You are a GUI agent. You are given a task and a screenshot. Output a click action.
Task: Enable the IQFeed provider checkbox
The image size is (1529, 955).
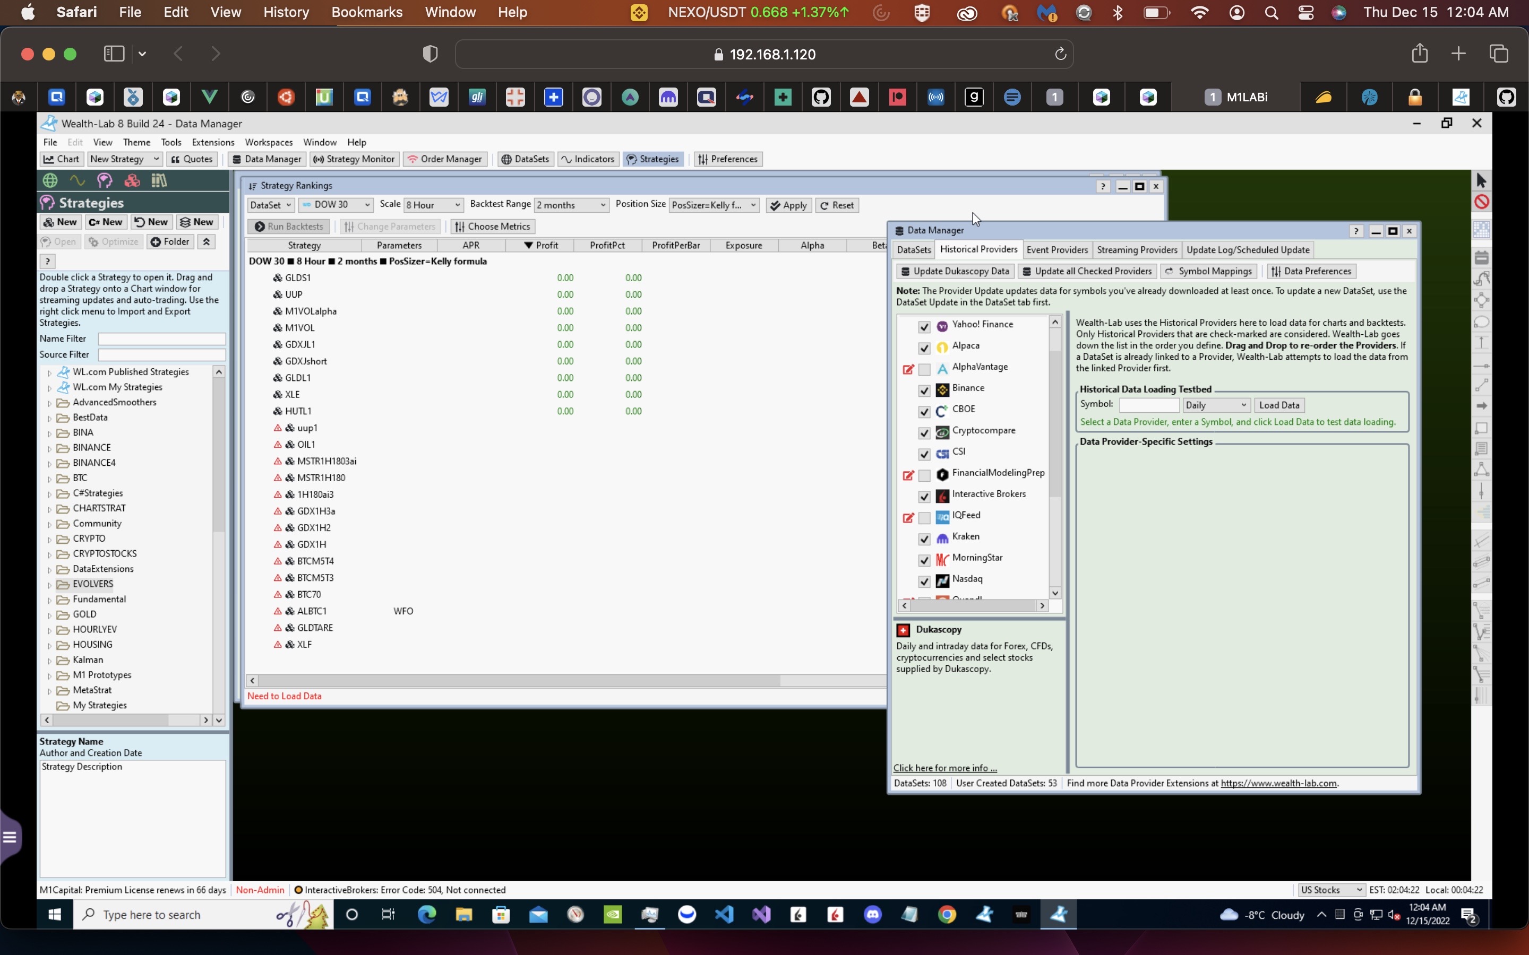coord(924,518)
